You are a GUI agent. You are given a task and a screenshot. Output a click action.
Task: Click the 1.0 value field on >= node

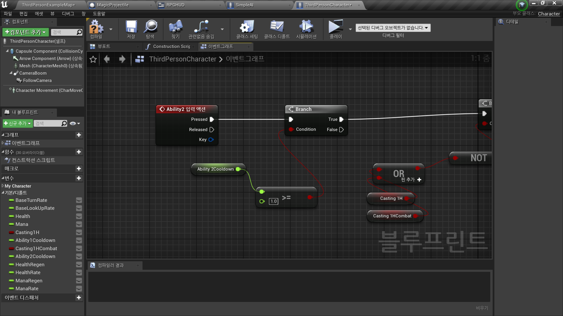[x=273, y=201]
